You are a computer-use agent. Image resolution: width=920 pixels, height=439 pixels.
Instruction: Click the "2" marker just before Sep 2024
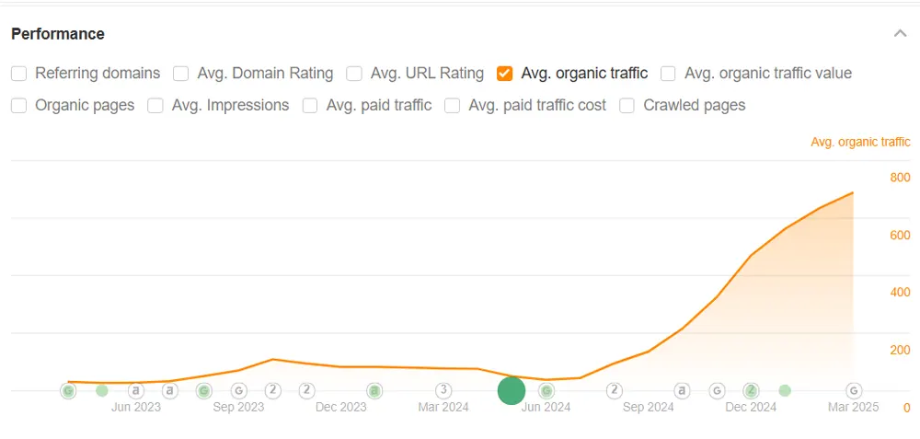tap(614, 390)
